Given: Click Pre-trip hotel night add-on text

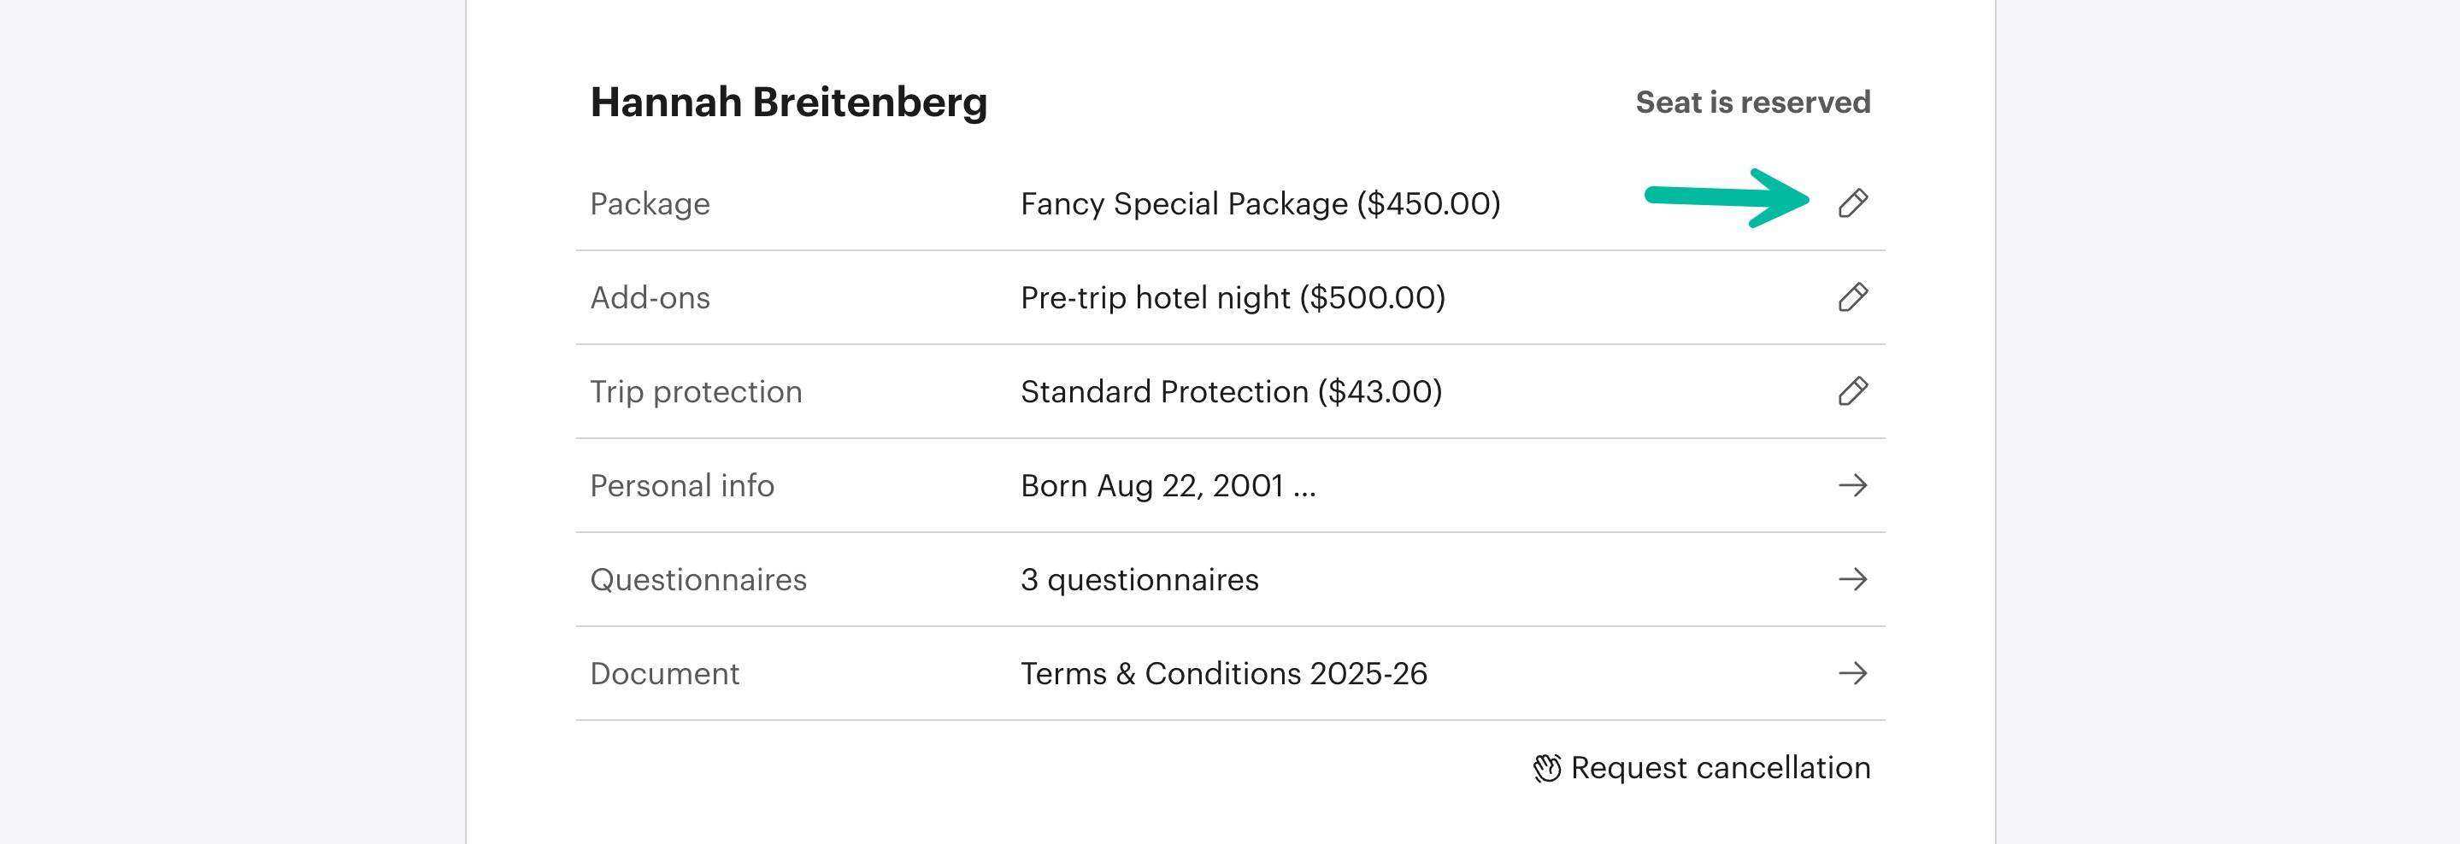Looking at the screenshot, I should tap(1232, 297).
